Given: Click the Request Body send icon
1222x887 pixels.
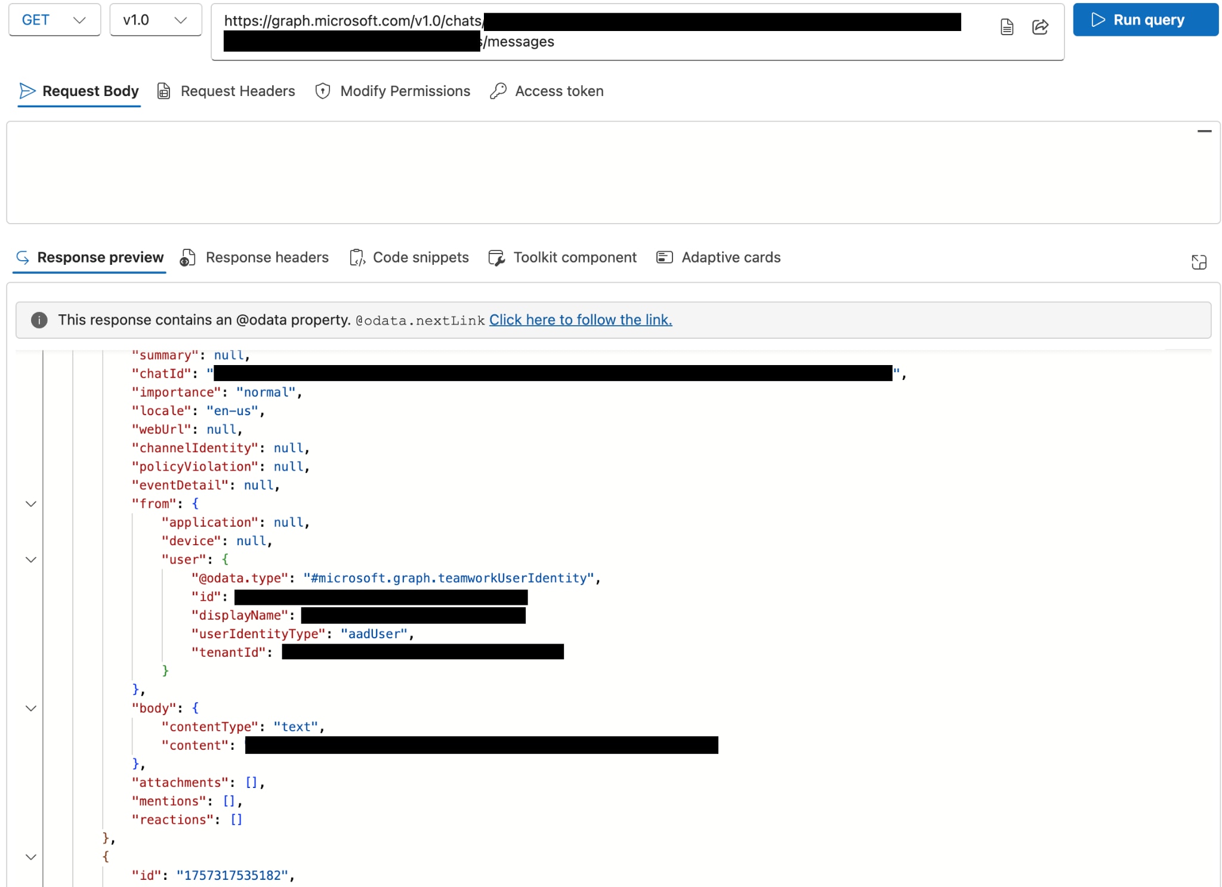Looking at the screenshot, I should (x=27, y=91).
